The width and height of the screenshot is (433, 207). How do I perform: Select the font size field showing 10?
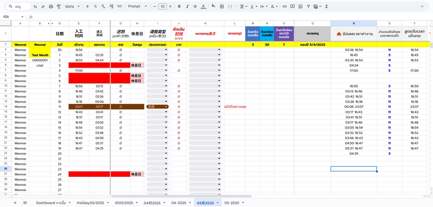click(x=162, y=6)
